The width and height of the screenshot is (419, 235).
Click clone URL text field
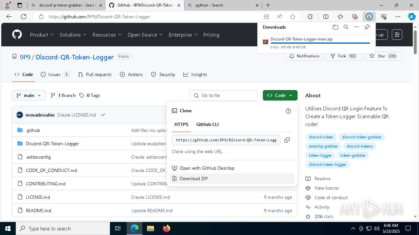tap(226, 140)
